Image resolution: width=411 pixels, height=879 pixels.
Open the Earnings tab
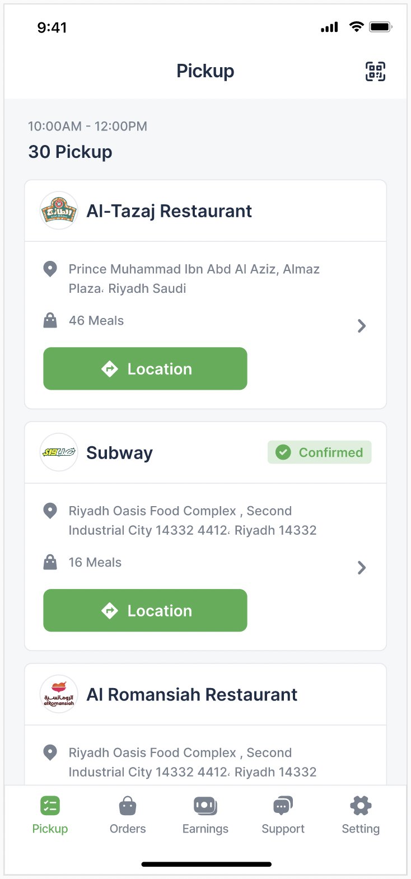pyautogui.click(x=205, y=815)
